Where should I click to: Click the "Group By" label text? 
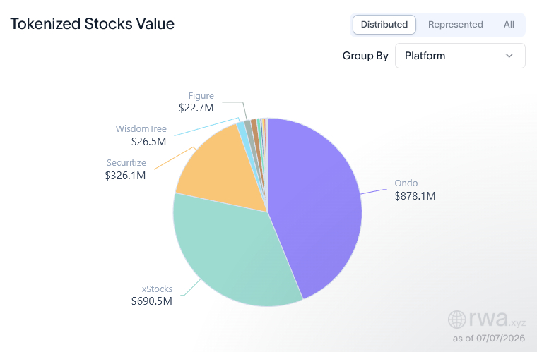(x=365, y=56)
